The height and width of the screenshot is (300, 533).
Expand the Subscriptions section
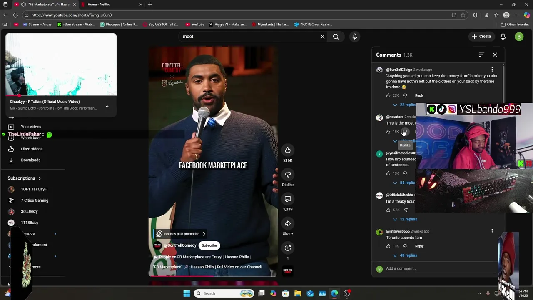point(24,178)
